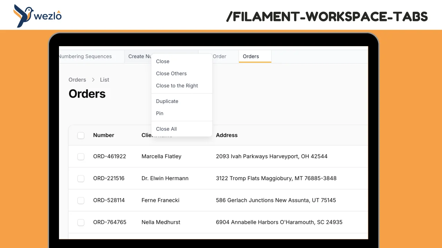
Task: Toggle the select-all checkbox in table header
Action: 80,135
